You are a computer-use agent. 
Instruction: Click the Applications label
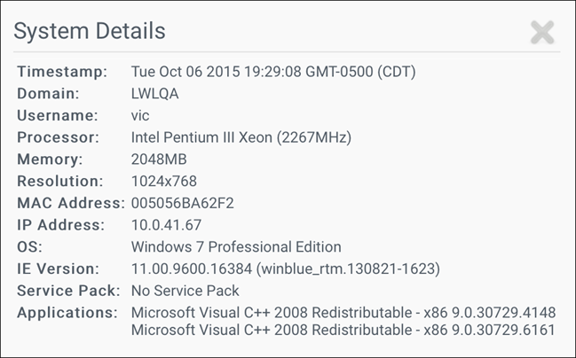tap(67, 313)
